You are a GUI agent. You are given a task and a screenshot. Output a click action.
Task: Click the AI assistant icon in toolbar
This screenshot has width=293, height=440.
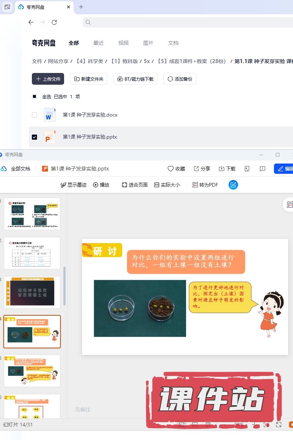coord(233,185)
